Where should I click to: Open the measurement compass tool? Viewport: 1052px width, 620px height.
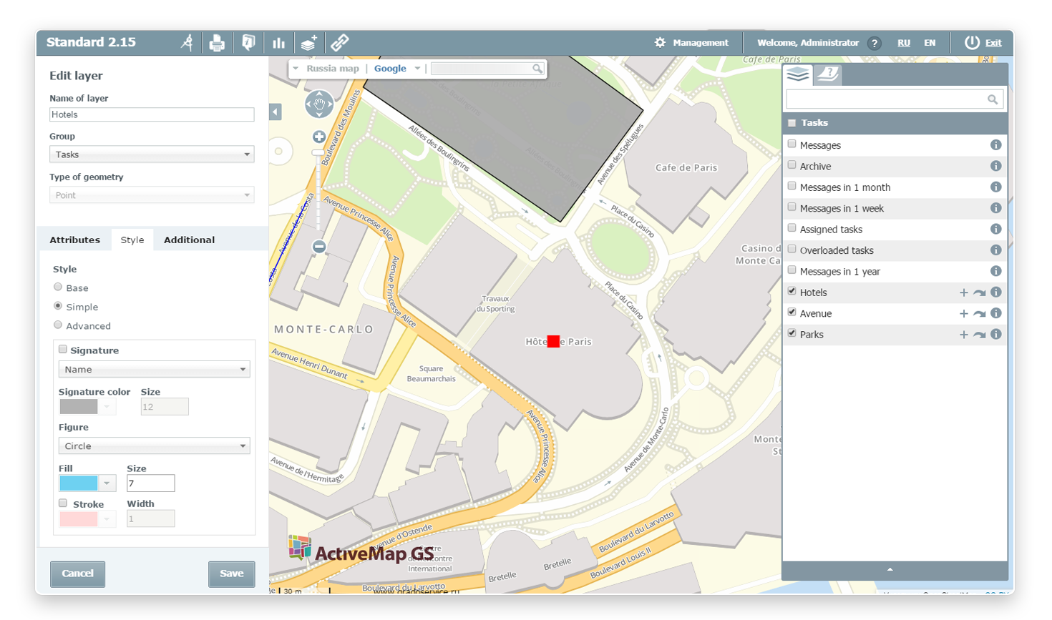187,43
